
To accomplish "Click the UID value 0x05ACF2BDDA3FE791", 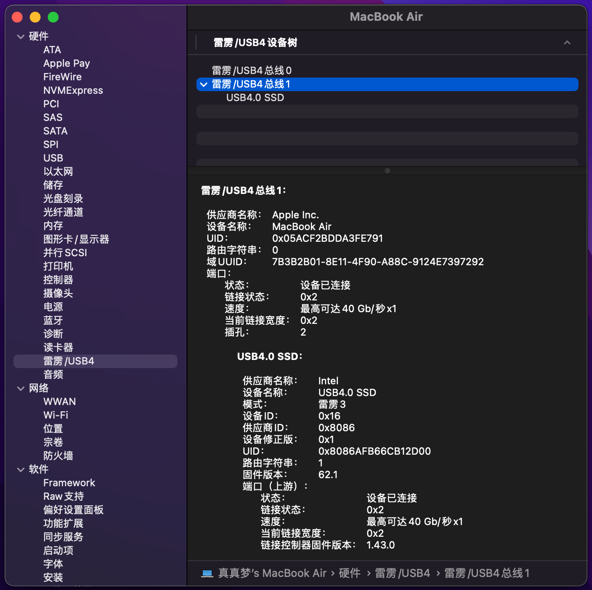I will pyautogui.click(x=328, y=239).
